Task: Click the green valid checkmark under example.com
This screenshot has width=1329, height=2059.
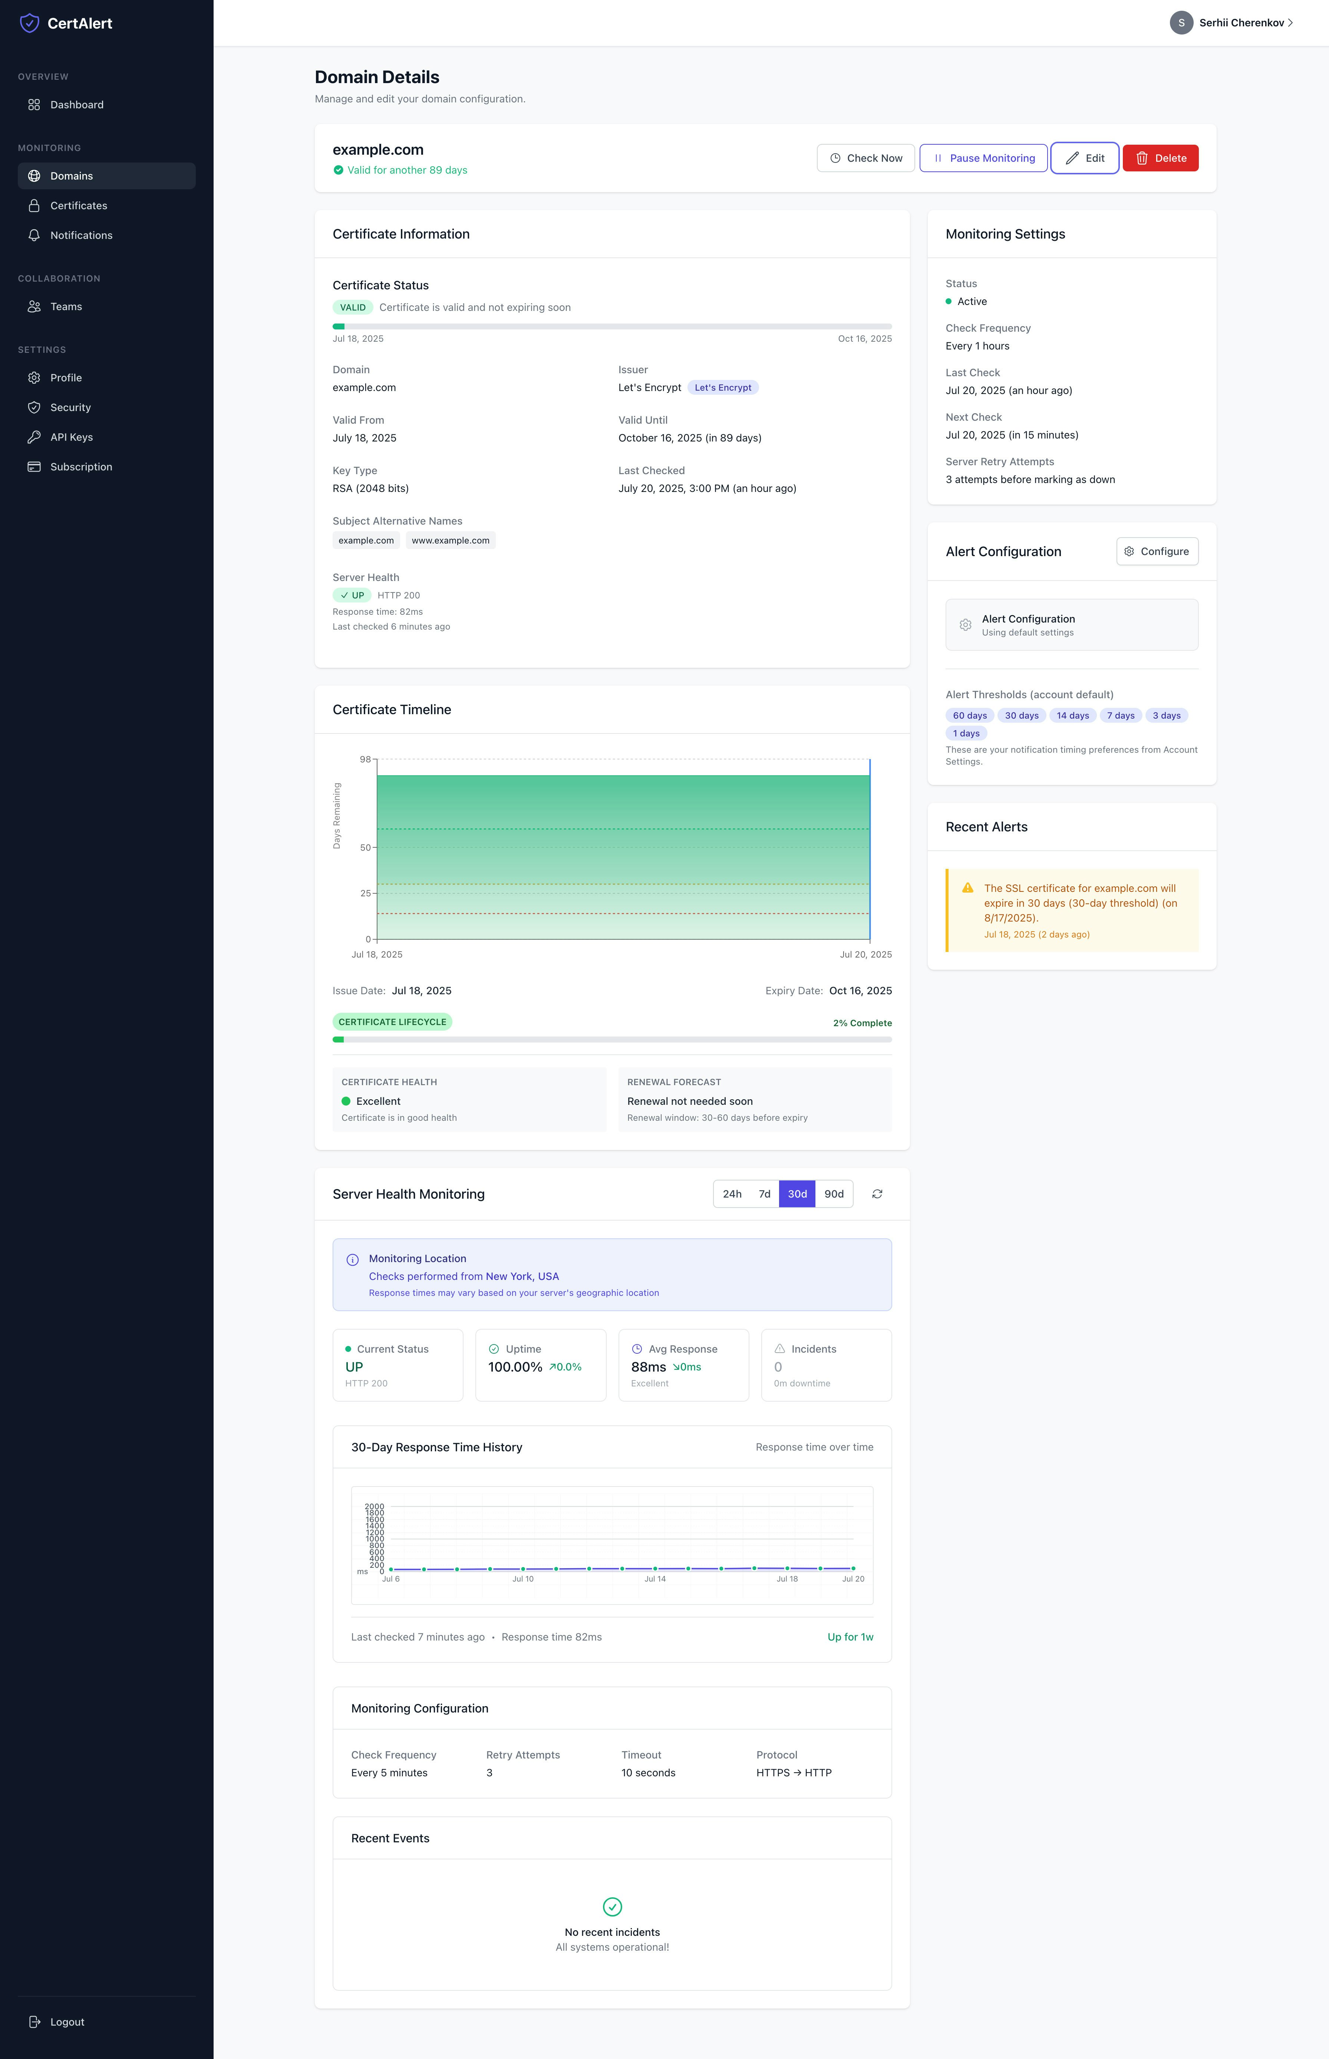Action: point(338,170)
